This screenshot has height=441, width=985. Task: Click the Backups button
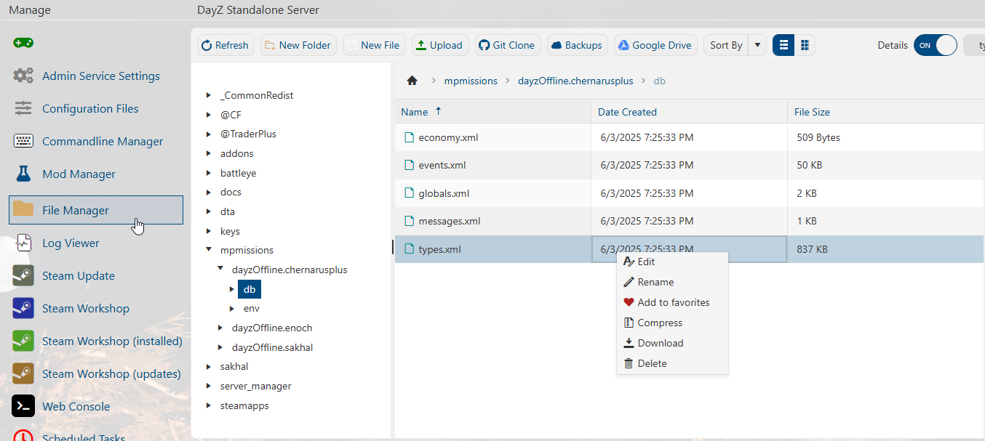click(x=578, y=45)
